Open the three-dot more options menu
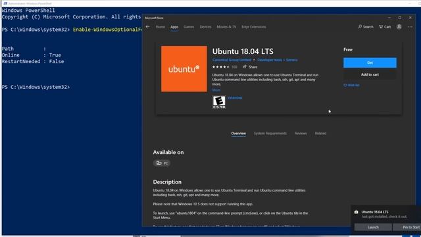 (410, 27)
